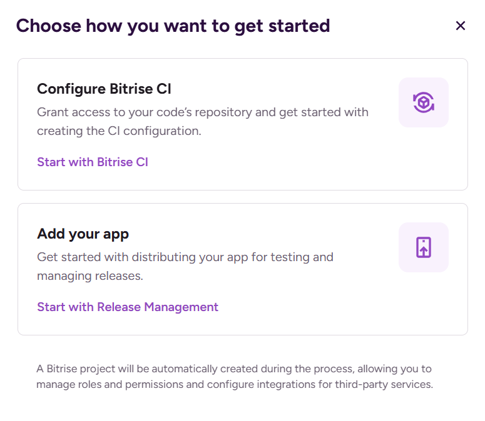Click the 'Grant access to your code's repository' line
The image size is (485, 421).
[202, 112]
